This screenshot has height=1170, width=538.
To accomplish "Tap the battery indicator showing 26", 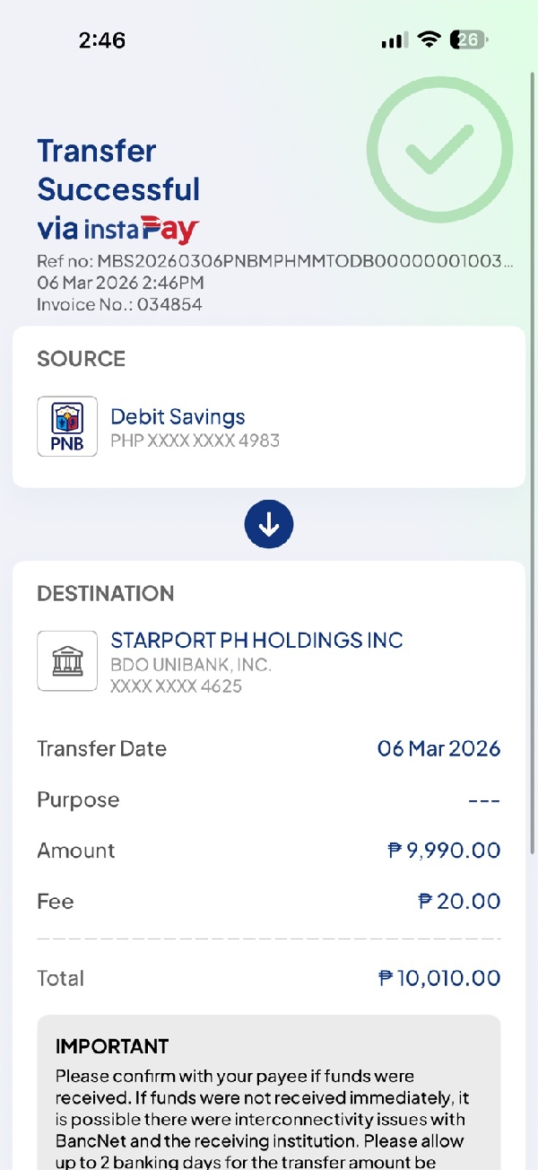I will pyautogui.click(x=469, y=39).
